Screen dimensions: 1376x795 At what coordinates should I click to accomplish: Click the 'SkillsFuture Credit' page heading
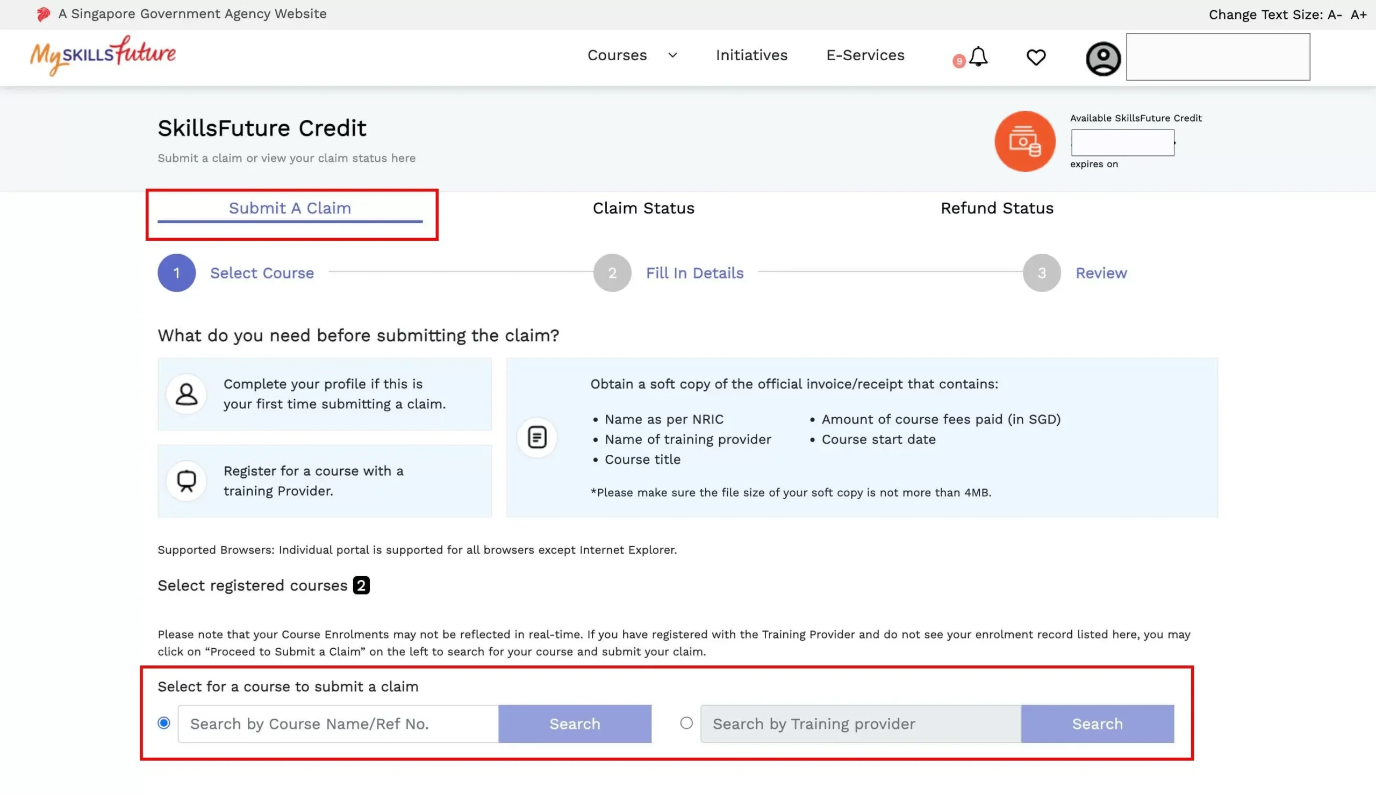(262, 128)
